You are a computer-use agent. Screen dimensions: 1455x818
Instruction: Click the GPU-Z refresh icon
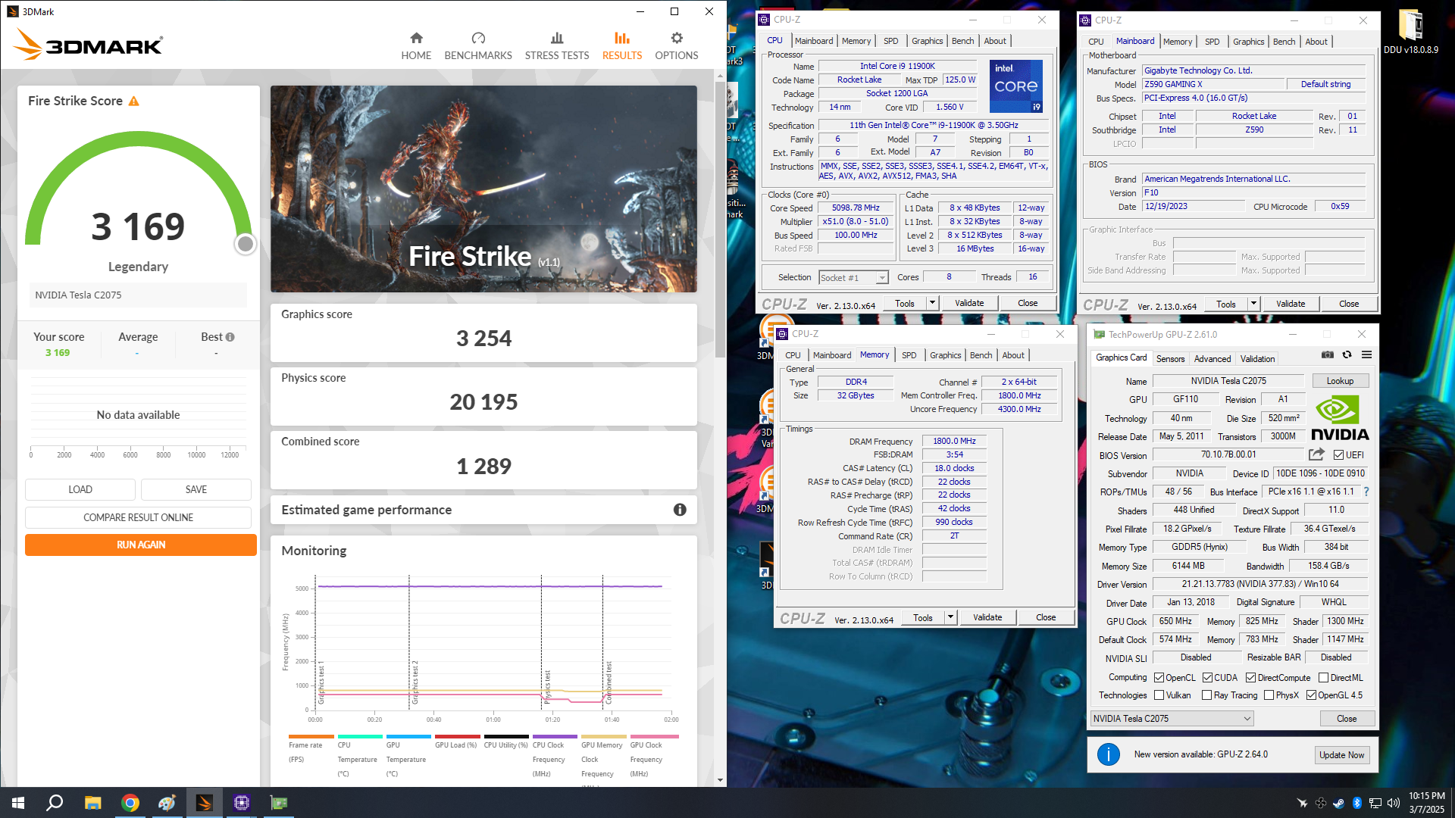click(1347, 354)
